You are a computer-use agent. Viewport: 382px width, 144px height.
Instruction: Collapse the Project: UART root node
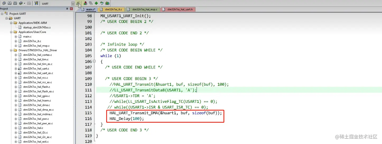2,14
